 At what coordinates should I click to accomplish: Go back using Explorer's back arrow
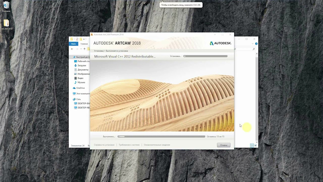pyautogui.click(x=72, y=49)
